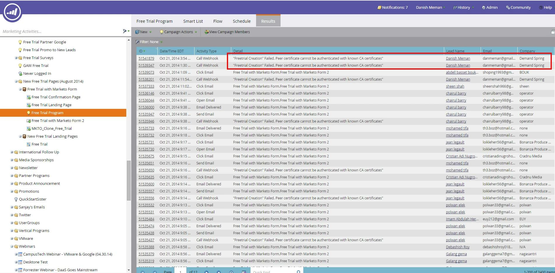Switch to the Free Trial Program tab
Screen dimensions: 555x273
(155, 21)
